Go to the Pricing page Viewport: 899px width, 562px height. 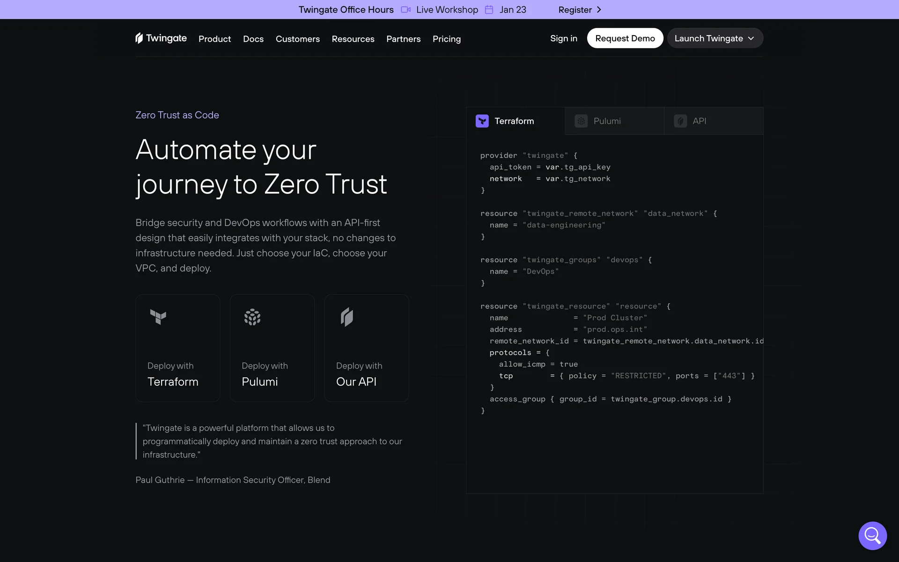[446, 39]
